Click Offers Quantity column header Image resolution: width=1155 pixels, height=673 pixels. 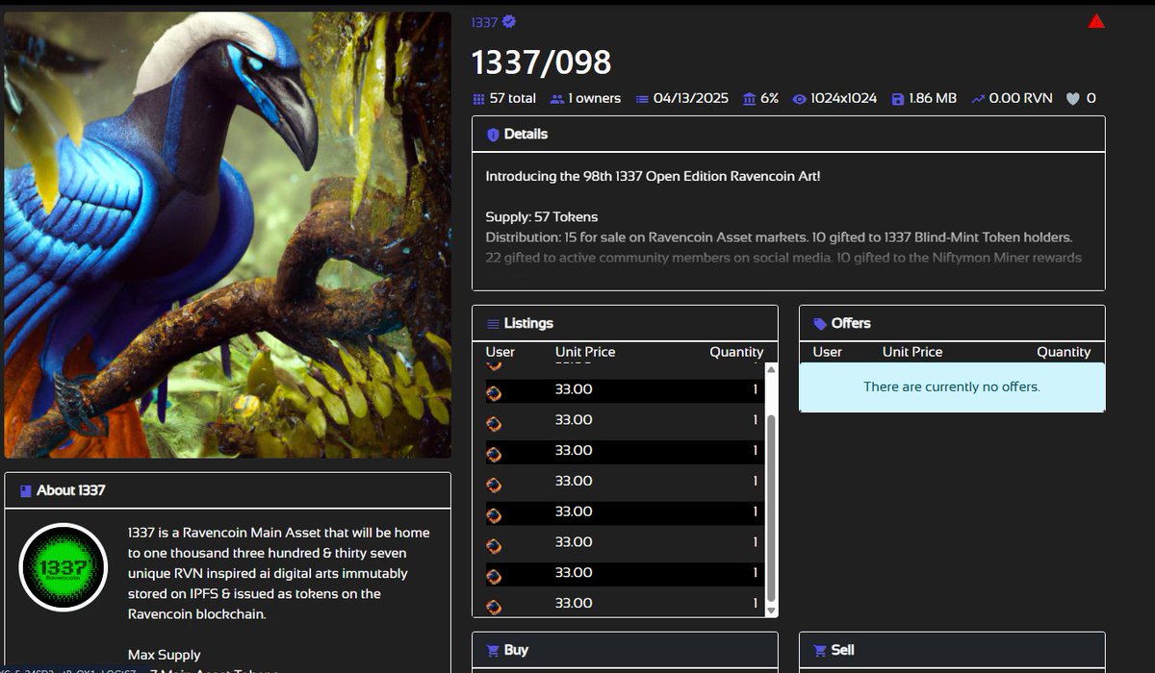1064,352
